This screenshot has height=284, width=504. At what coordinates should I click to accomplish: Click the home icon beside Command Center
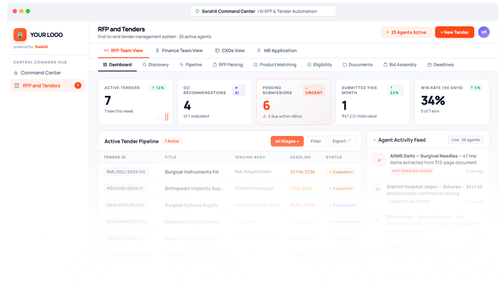click(16, 73)
